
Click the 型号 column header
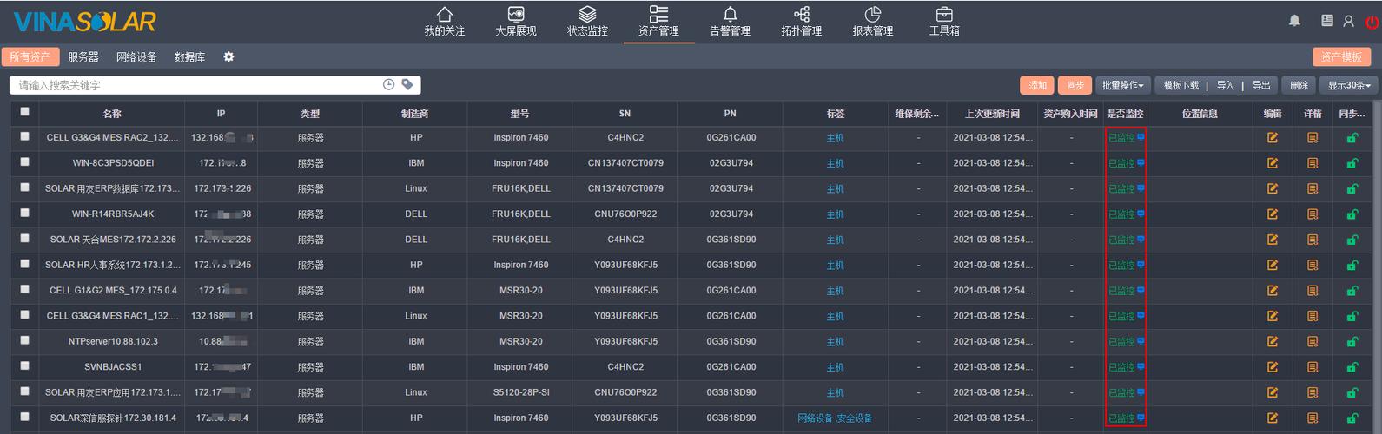(520, 114)
